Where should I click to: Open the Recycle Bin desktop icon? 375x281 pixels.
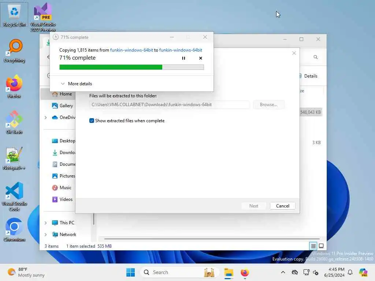click(14, 15)
